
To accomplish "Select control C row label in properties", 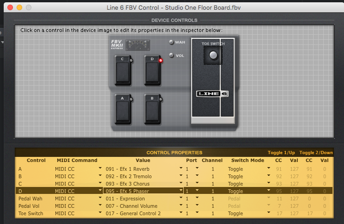I will [x=20, y=184].
